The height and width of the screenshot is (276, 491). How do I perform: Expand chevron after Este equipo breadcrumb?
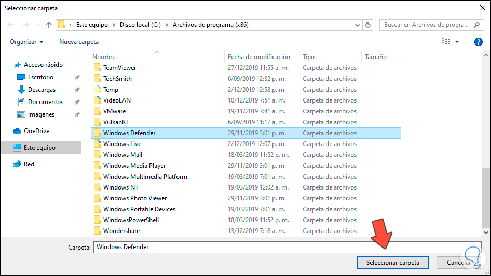point(113,25)
